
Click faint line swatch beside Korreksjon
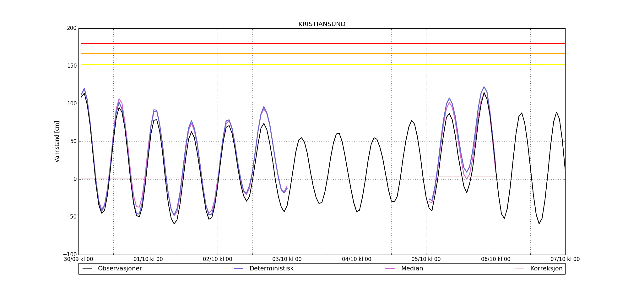tap(519, 269)
